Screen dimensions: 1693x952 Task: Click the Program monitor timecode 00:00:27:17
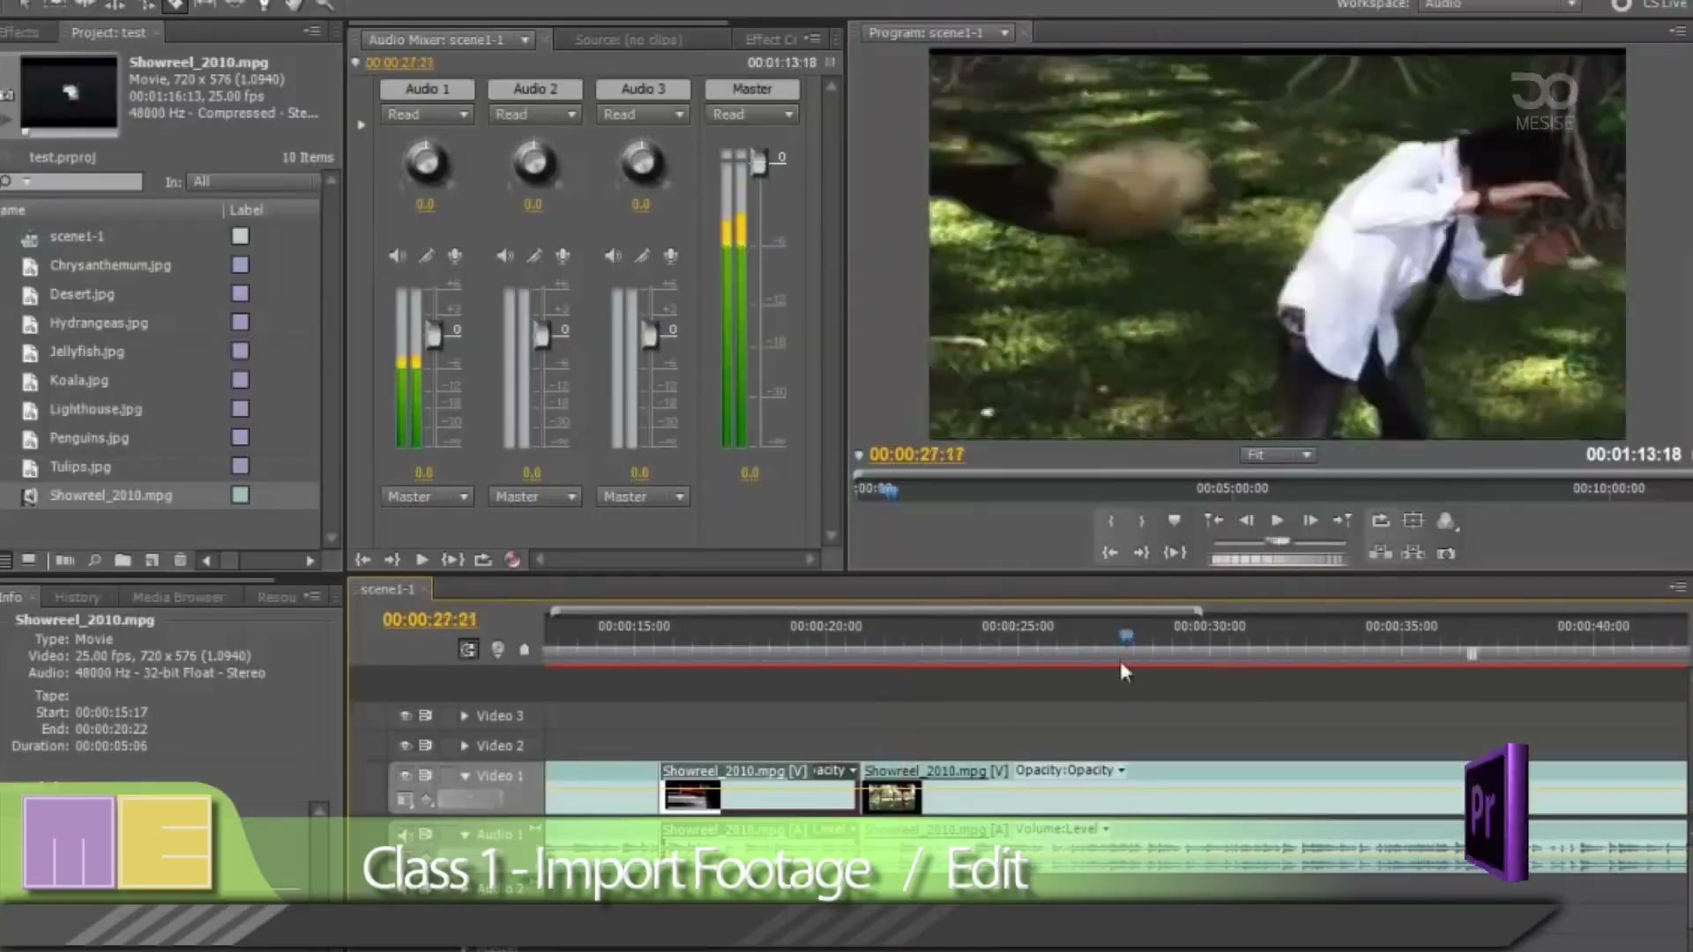coord(916,455)
